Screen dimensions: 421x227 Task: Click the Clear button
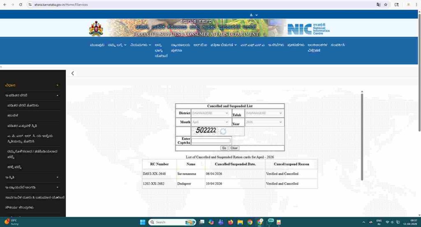pos(234,148)
